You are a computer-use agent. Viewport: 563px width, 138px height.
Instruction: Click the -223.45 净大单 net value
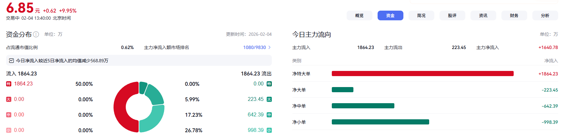[x=550, y=90]
